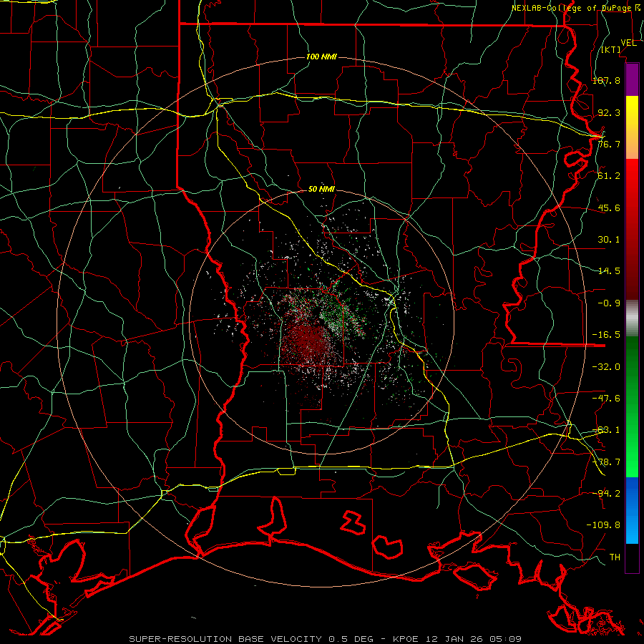Viewport: 644px width, 644px height.
Task: Click the 50 NMI range ring label
Action: [321, 190]
